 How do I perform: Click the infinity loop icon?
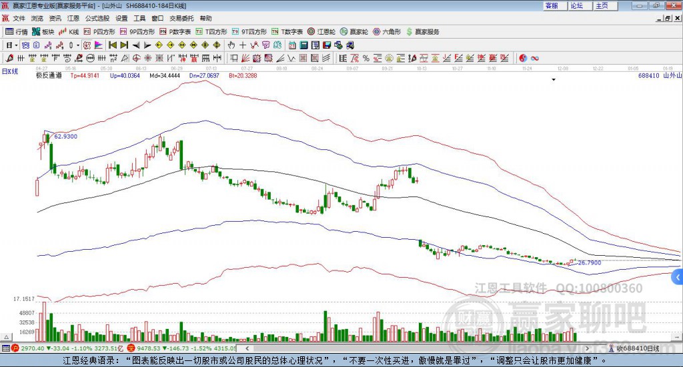[x=535, y=58]
